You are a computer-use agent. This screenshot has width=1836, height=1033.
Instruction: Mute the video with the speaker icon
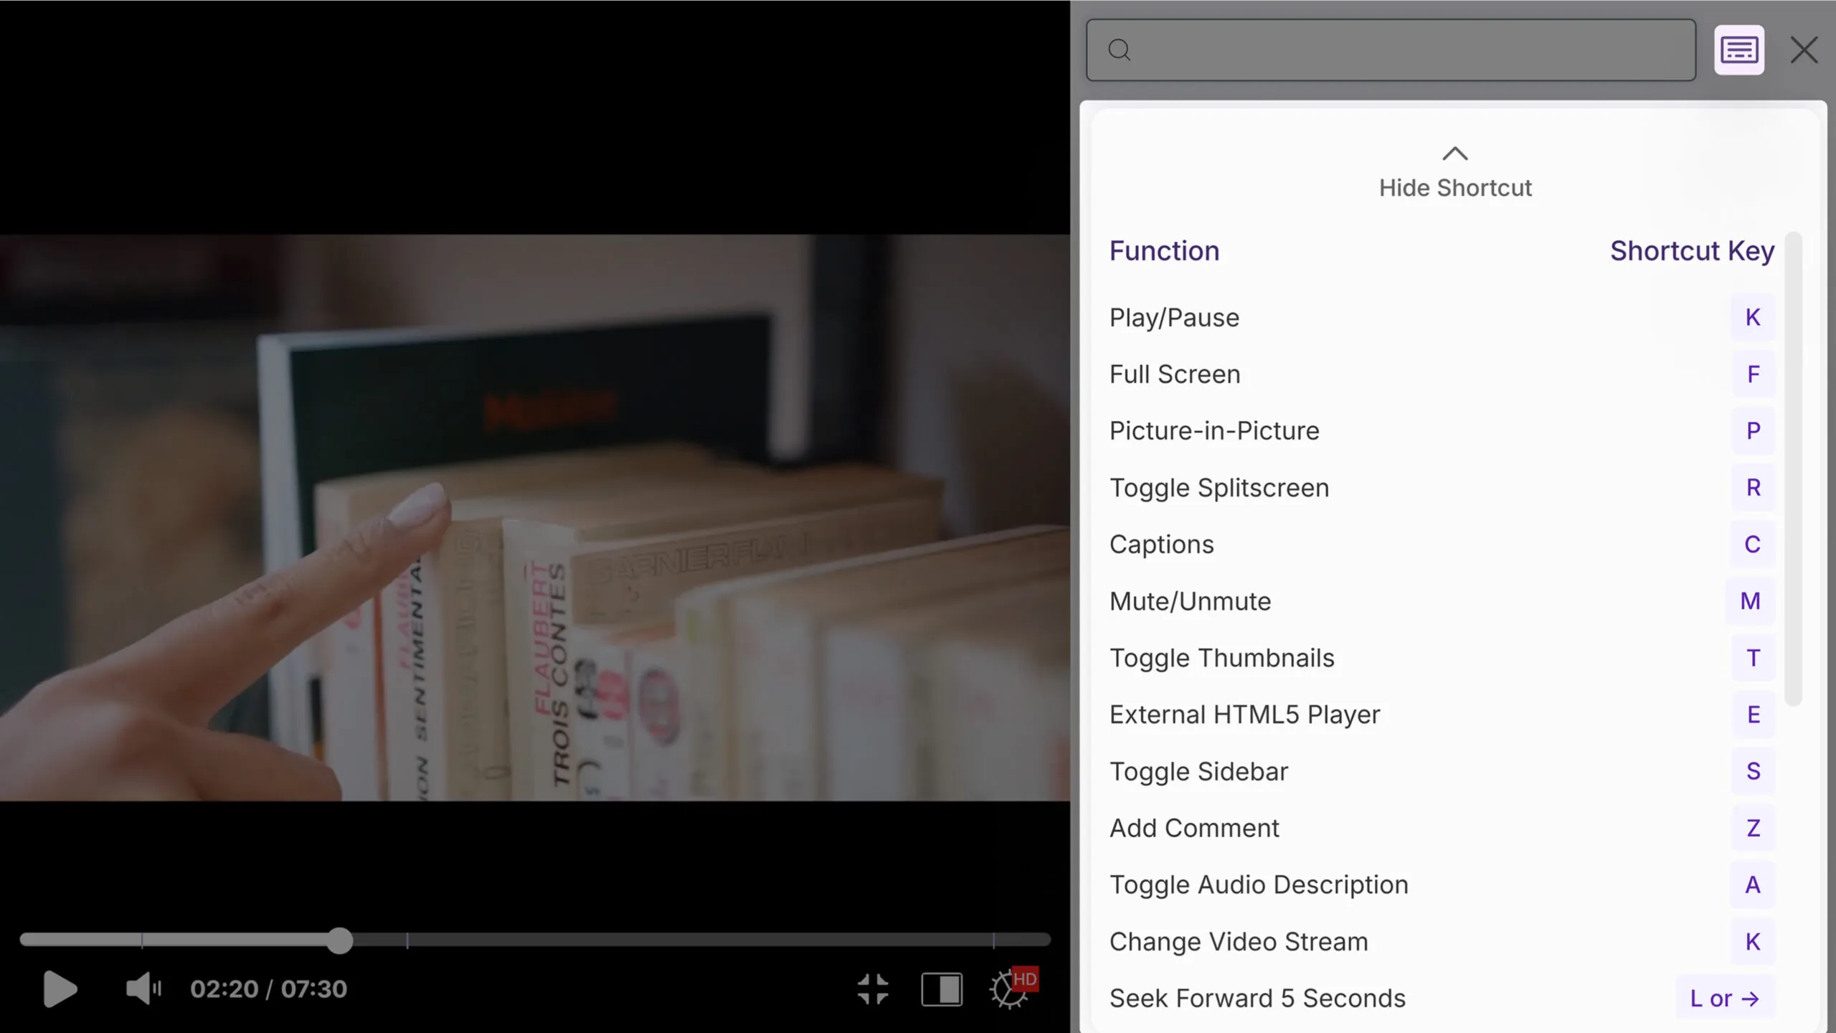(143, 989)
